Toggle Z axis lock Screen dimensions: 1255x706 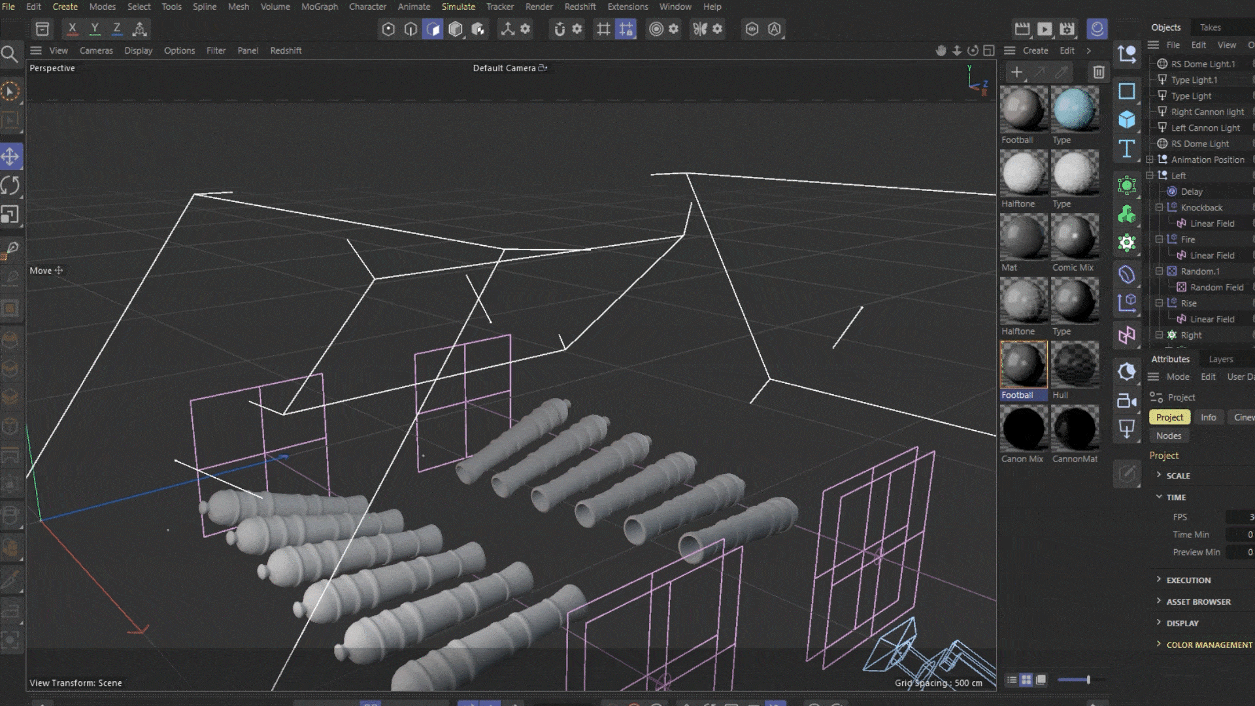point(117,29)
